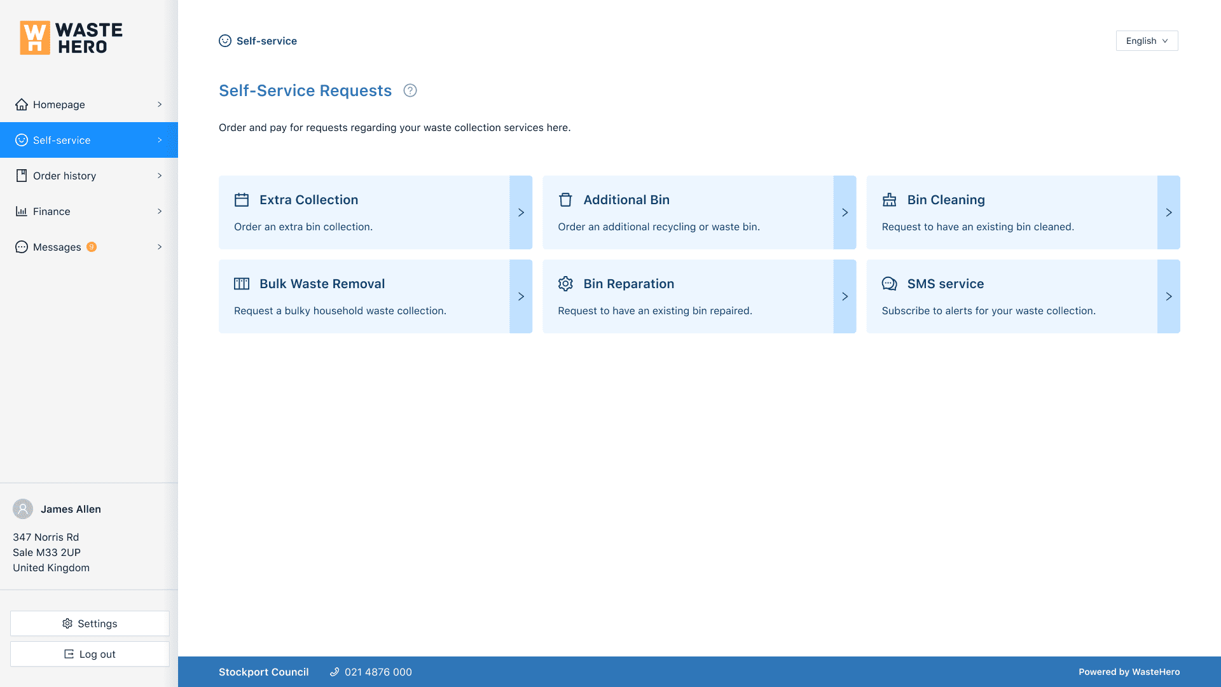
Task: Click the Bulk Waste Removal icon
Action: click(x=242, y=284)
